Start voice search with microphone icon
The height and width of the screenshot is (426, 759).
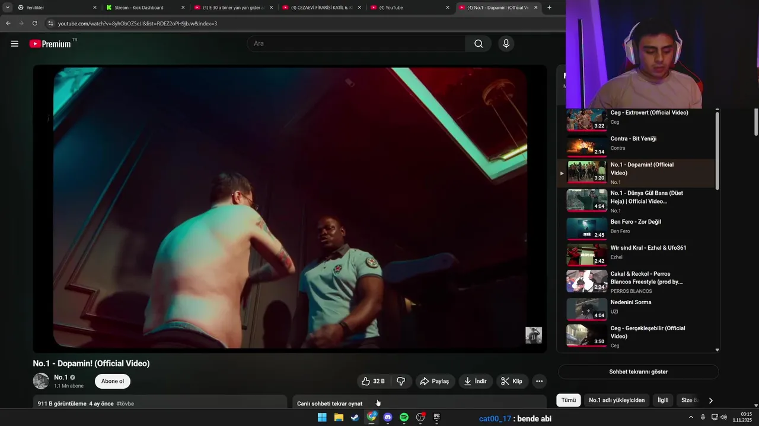[506, 43]
